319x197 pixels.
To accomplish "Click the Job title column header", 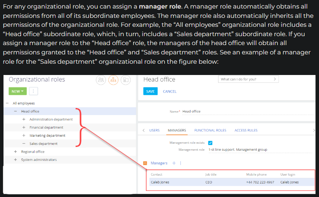I will [211, 174].
